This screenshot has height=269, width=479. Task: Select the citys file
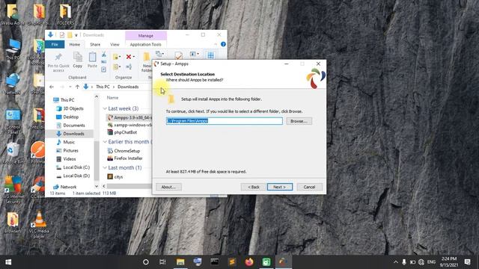pyautogui.click(x=115, y=177)
